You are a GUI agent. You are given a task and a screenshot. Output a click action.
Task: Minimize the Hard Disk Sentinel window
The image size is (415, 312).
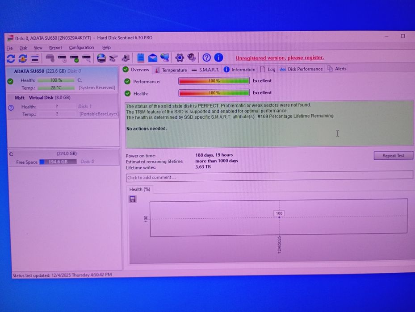coord(387,36)
